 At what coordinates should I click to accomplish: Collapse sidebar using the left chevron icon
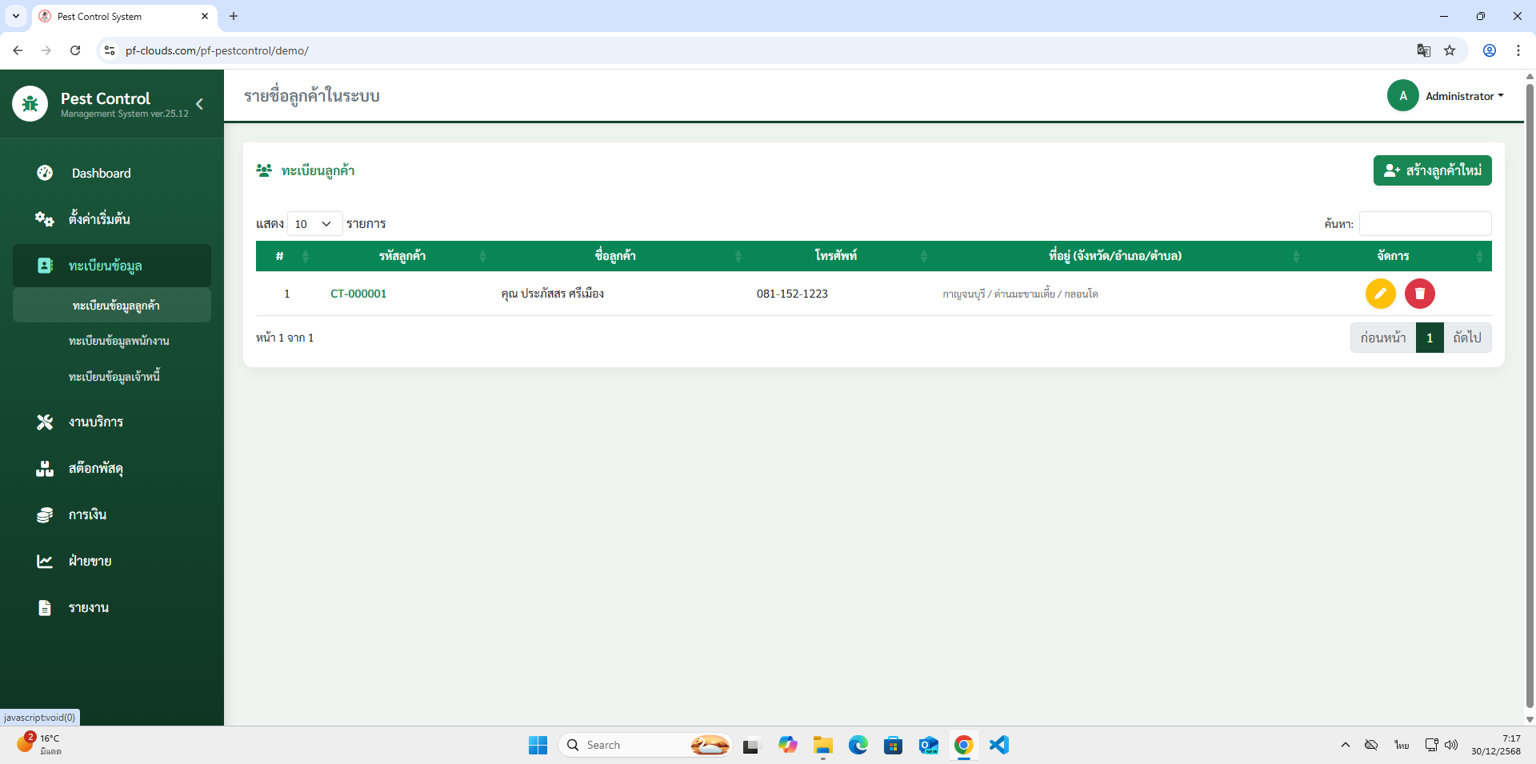(199, 104)
